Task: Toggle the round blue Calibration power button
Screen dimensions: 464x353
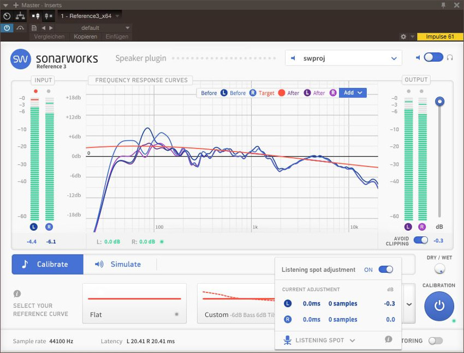Action: (x=439, y=306)
